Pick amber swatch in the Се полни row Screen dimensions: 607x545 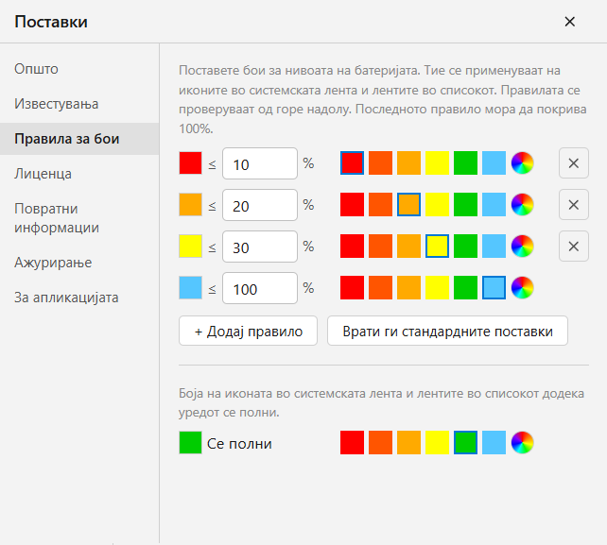click(408, 442)
